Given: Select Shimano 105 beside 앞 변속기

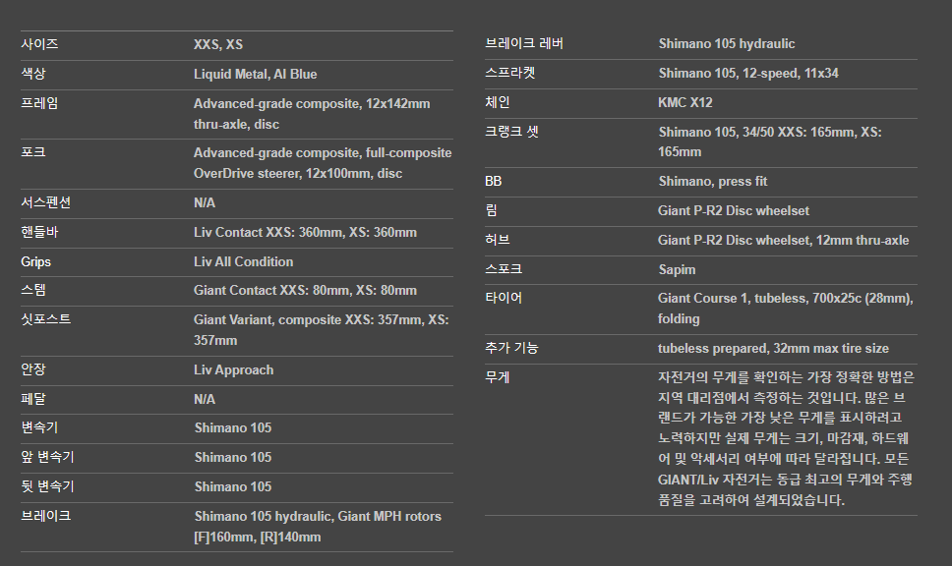Looking at the screenshot, I should coord(232,457).
